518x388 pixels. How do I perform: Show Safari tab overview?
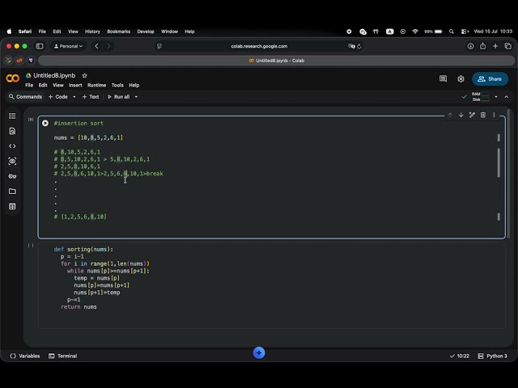[508, 46]
